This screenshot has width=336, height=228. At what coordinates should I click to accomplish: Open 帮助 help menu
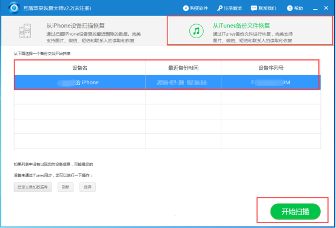tap(295, 8)
